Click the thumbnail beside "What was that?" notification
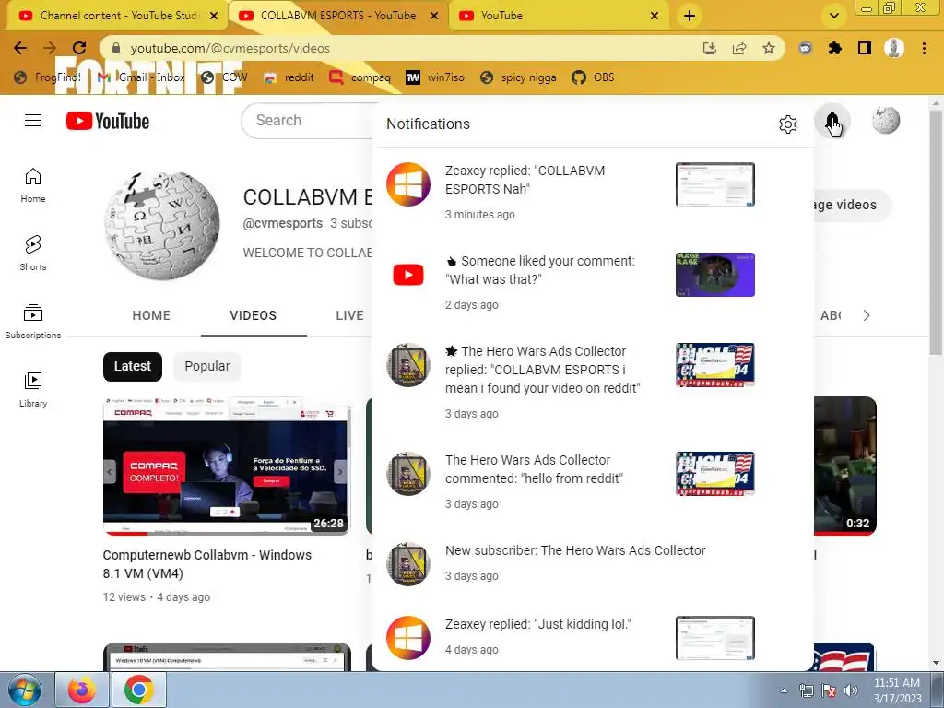 coord(714,275)
